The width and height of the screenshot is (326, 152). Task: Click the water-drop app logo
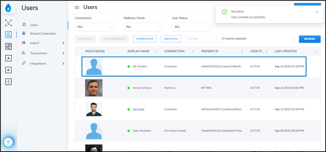point(9,8)
